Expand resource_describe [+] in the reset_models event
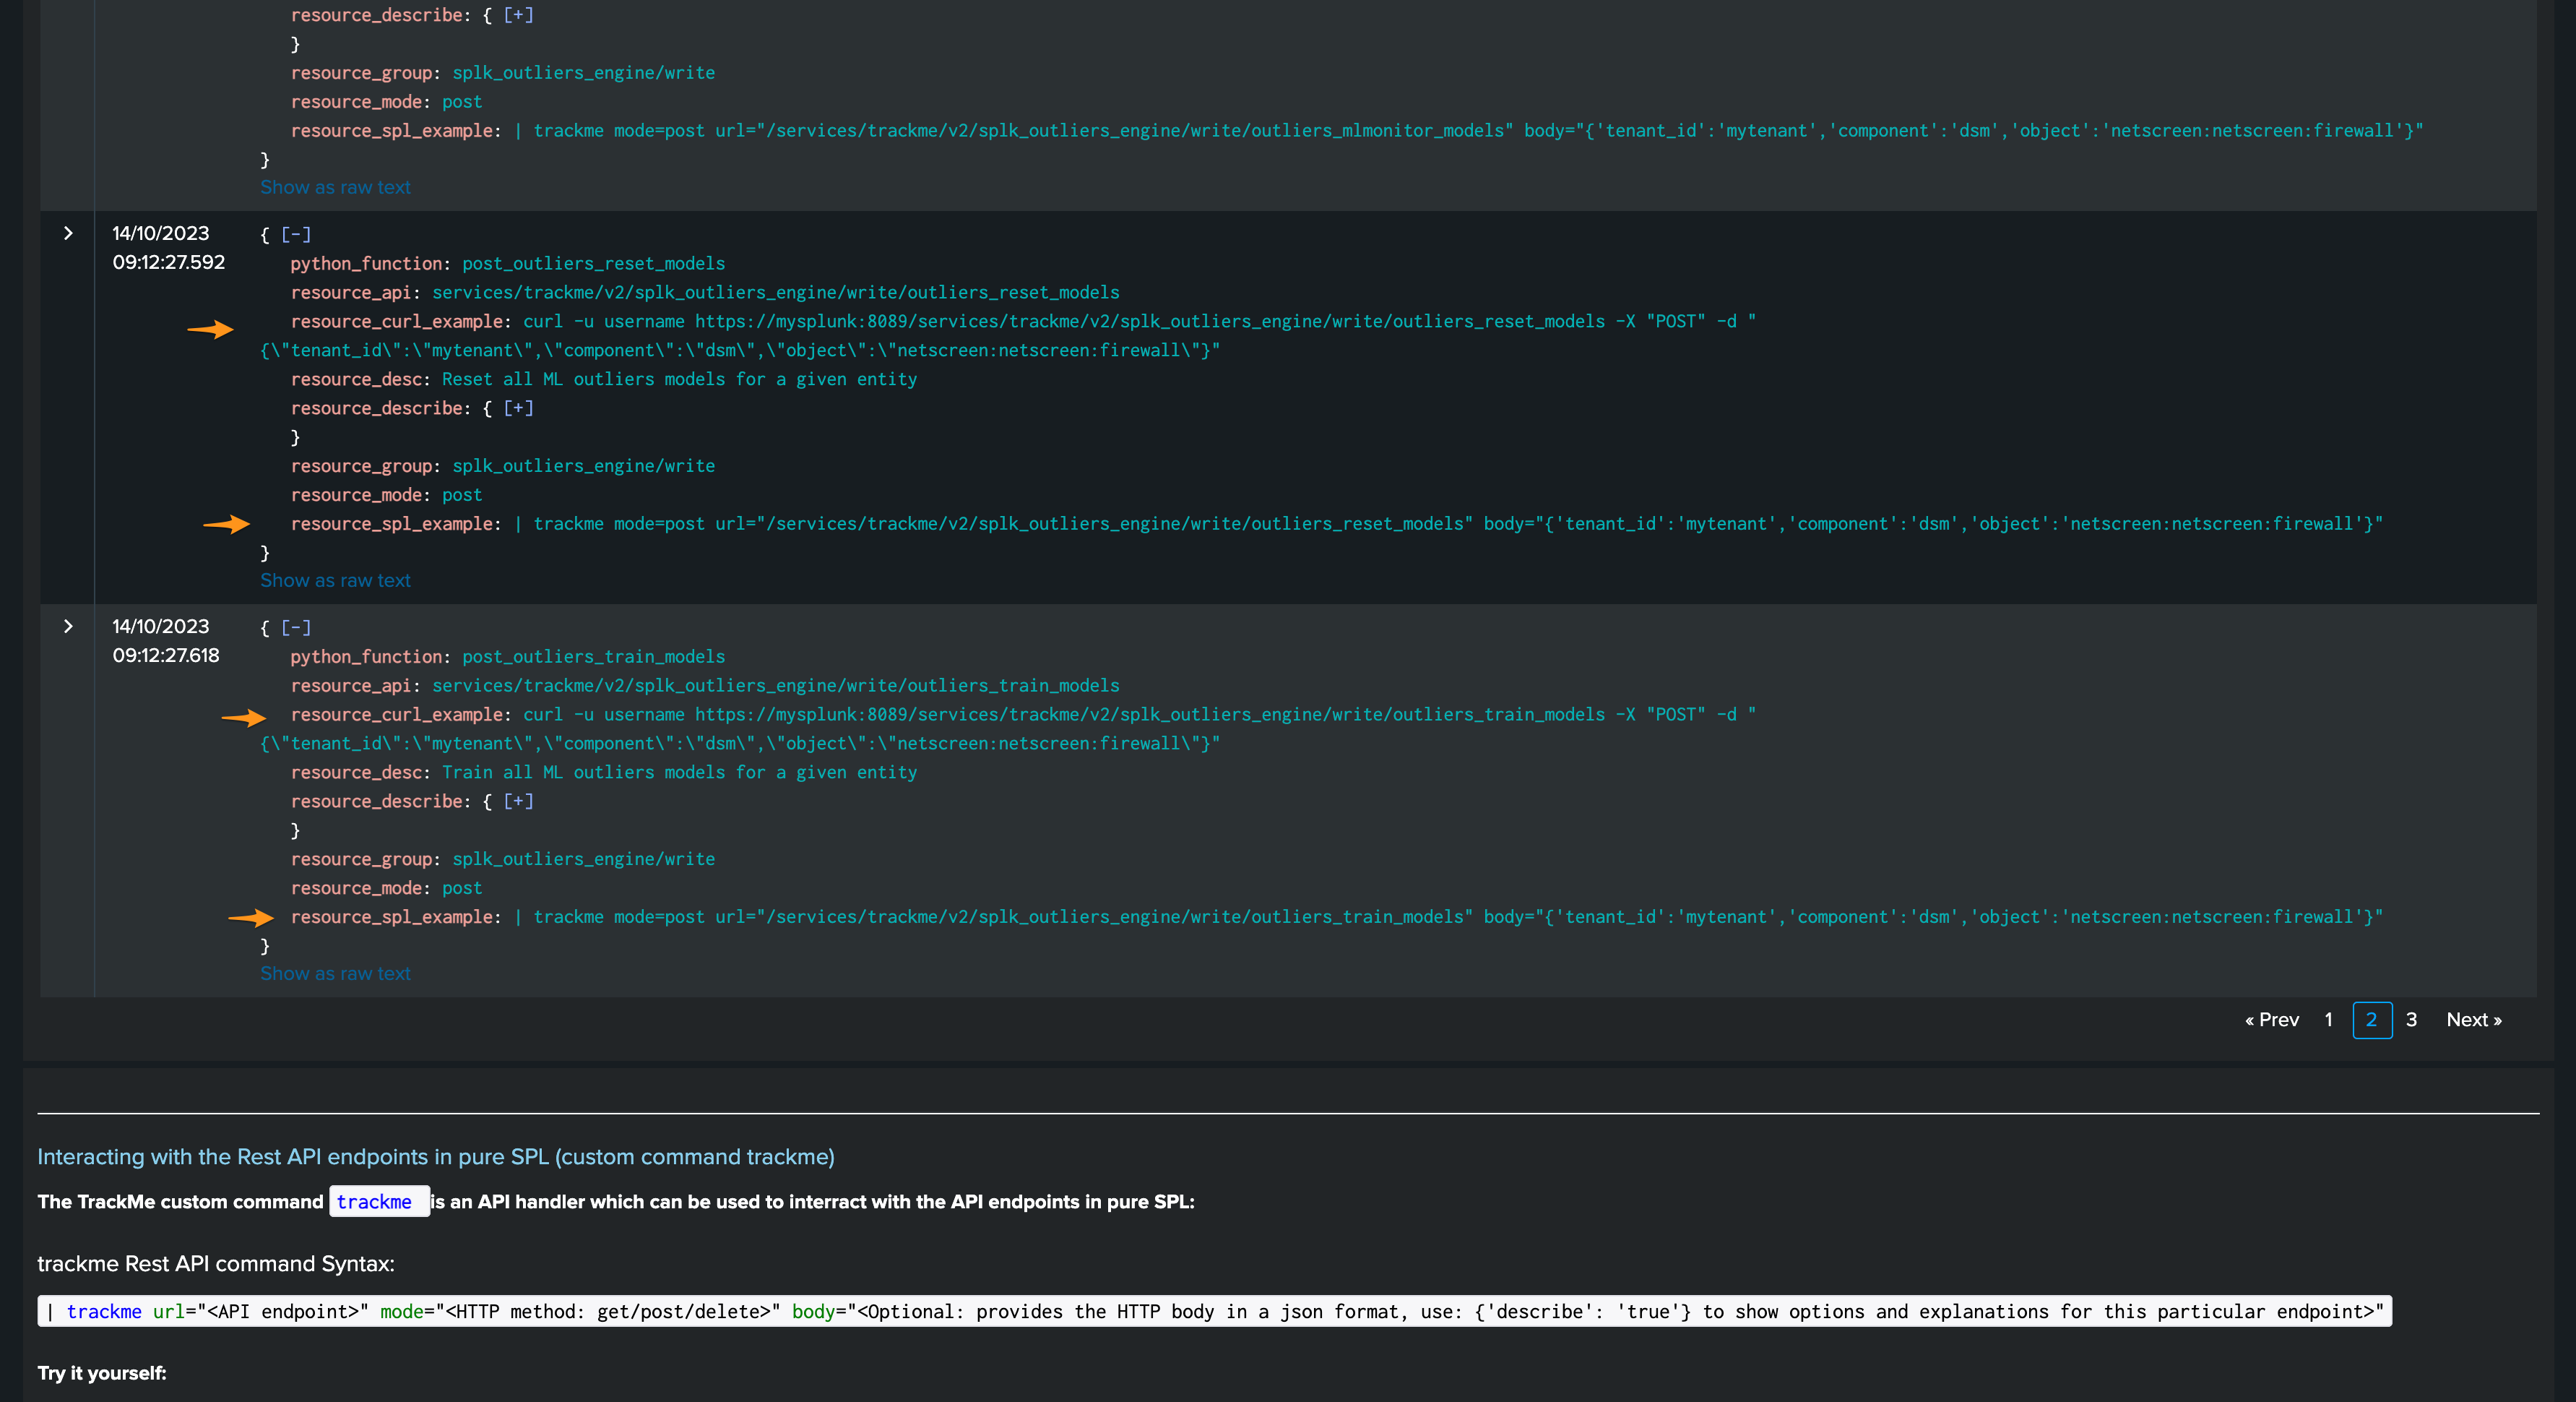This screenshot has height=1402, width=2576. click(x=518, y=408)
